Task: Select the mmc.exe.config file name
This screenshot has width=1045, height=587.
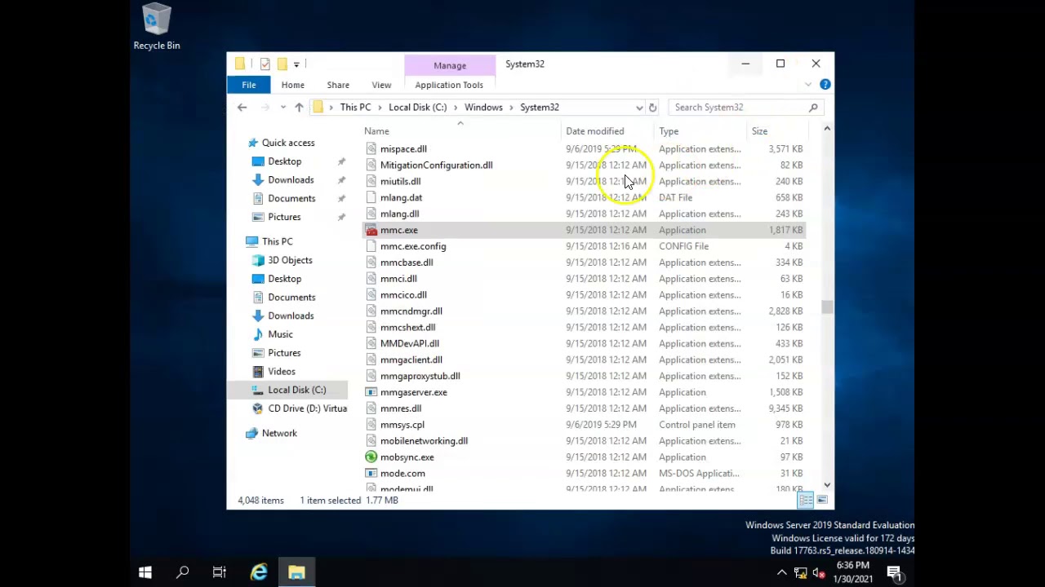Action: pyautogui.click(x=413, y=246)
